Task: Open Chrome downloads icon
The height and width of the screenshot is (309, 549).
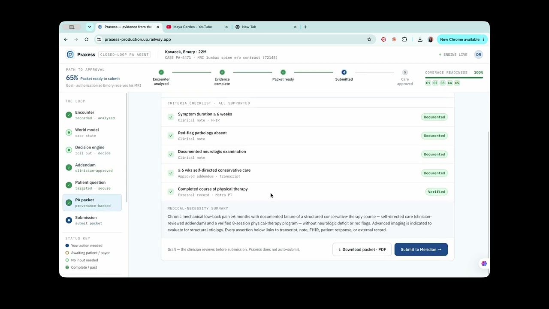Action: (x=420, y=39)
